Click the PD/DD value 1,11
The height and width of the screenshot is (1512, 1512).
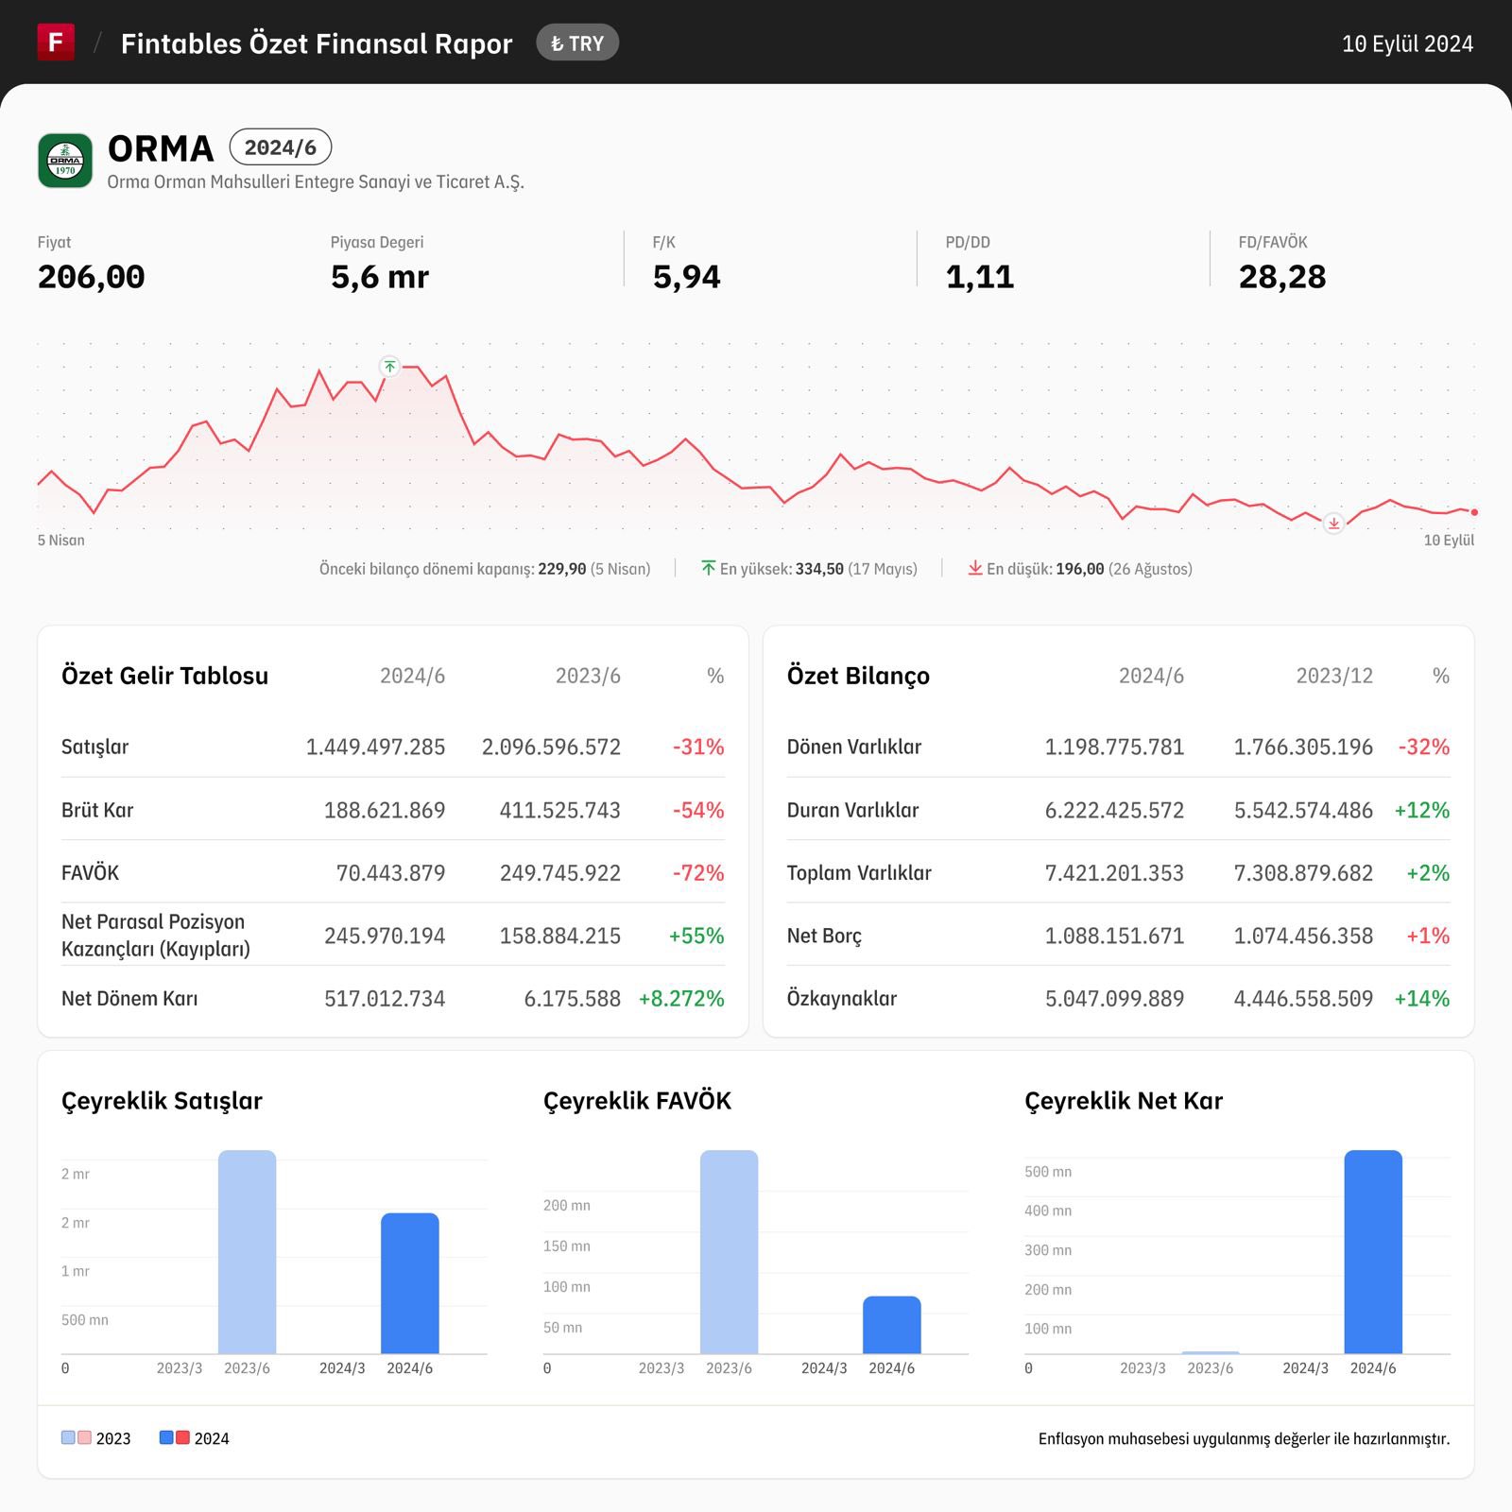pos(980,277)
